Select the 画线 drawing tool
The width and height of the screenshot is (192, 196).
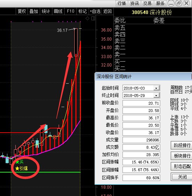coord(58,11)
